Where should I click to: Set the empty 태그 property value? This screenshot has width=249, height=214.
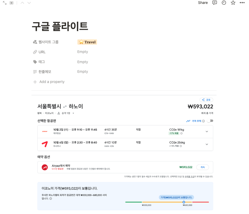(83, 62)
